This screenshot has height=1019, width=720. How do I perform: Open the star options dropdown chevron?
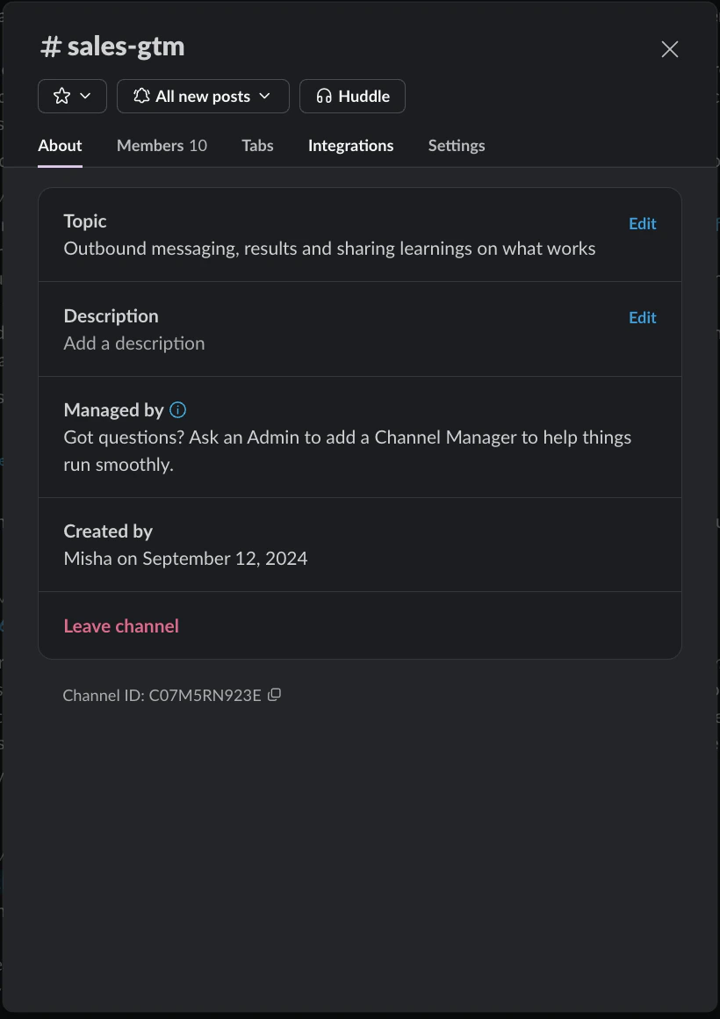click(x=85, y=96)
